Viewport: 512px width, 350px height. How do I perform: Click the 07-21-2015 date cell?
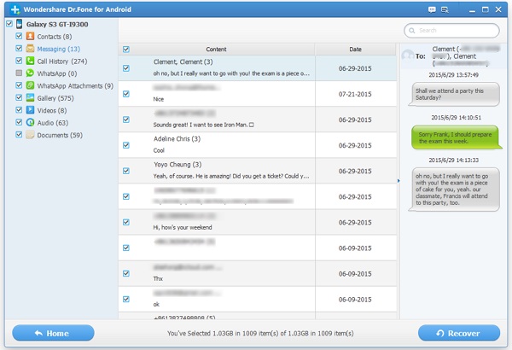(x=355, y=94)
